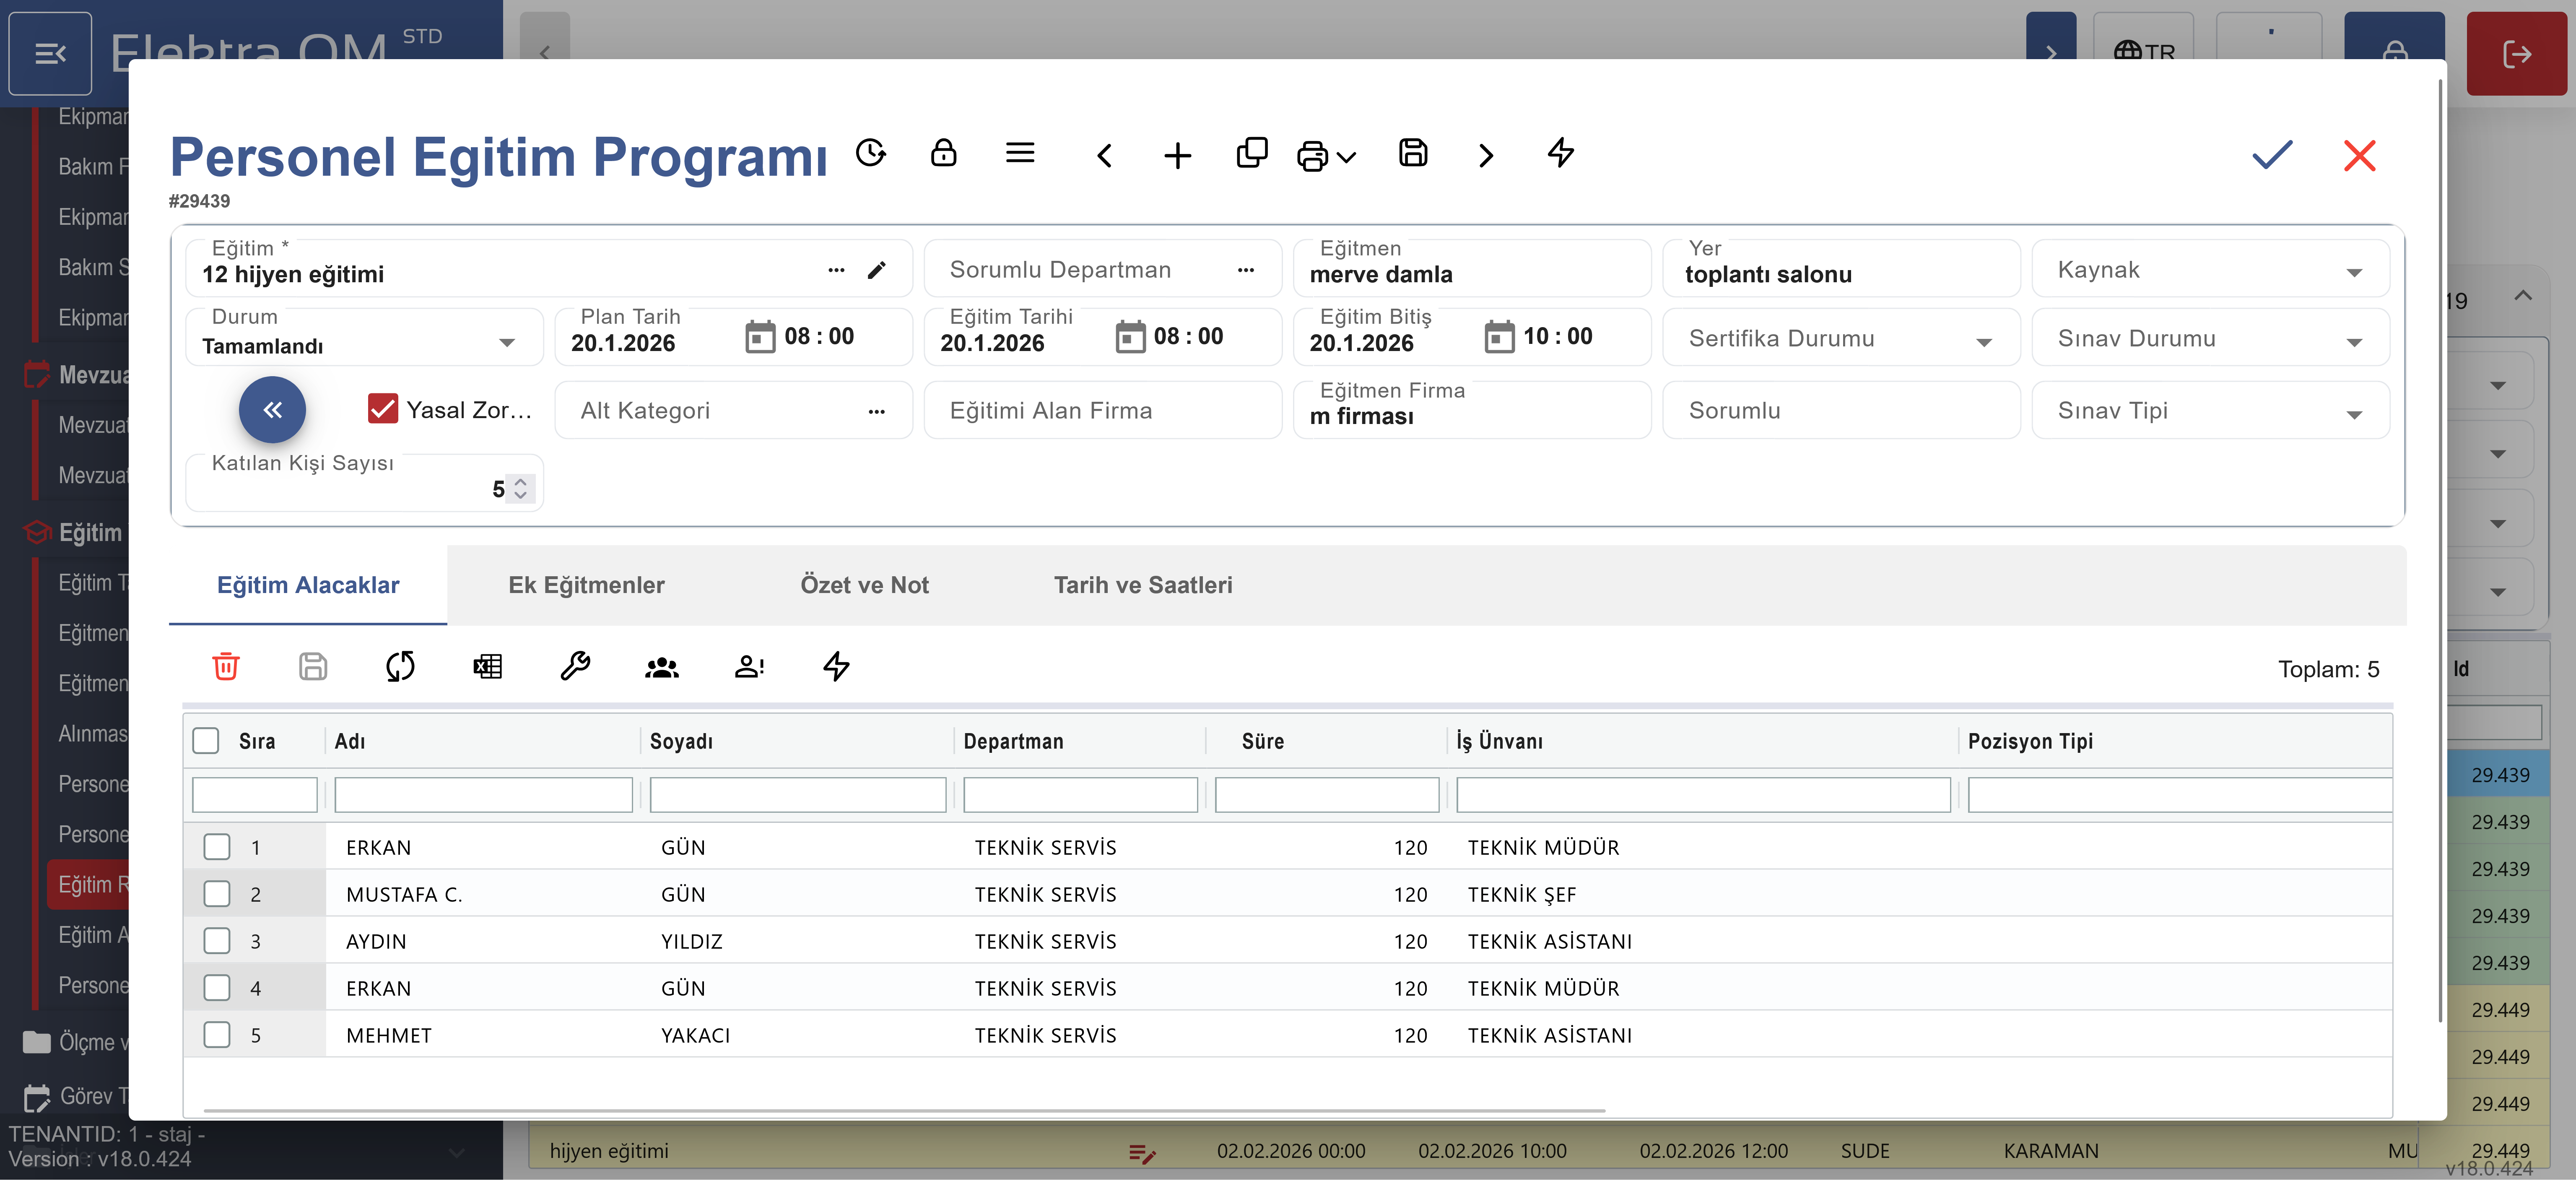Screen dimensions: 2576x1181
Task: Save the form with floppy disk icon
Action: tap(1412, 153)
